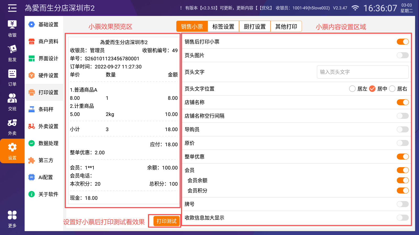
Task: Switch to the 标签设置 tab
Action: click(x=223, y=27)
